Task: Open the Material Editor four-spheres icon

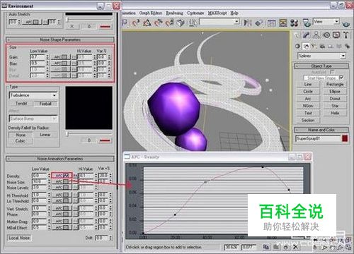Action: [294, 23]
